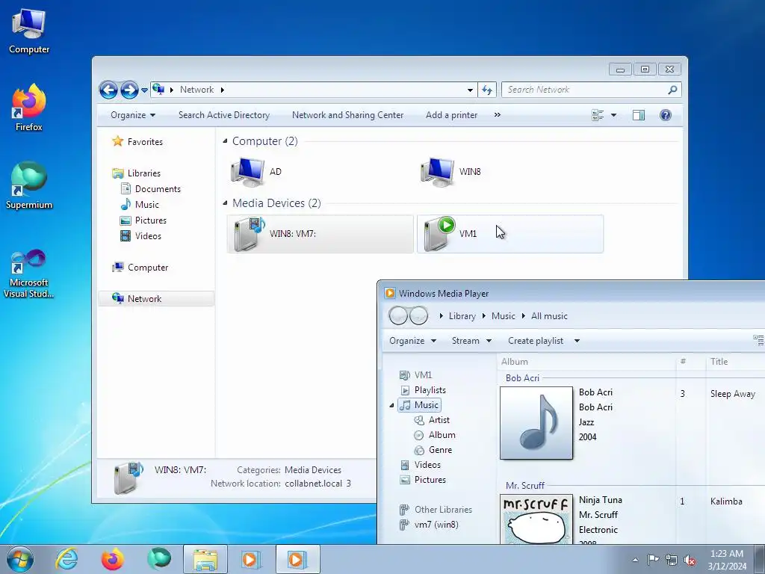This screenshot has width=765, height=574.
Task: Select the Sleep Away track
Action: (x=732, y=394)
